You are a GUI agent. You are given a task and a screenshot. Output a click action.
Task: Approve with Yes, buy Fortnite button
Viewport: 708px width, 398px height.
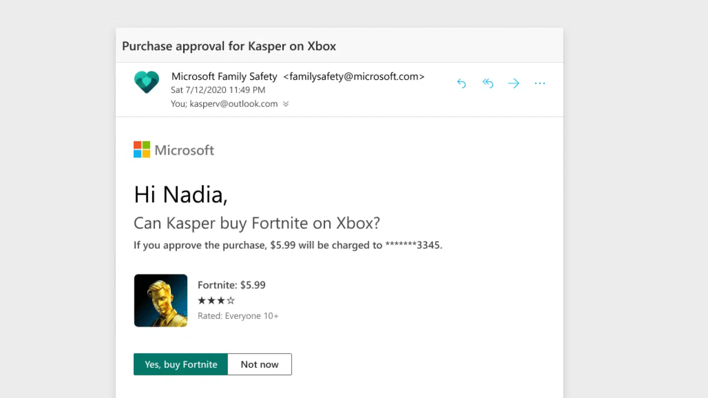[x=181, y=364]
